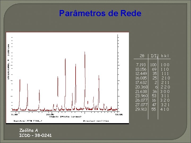Click intensity '35' in the I/I1 column
The width and height of the screenshot is (191, 143).
pos(155,74)
